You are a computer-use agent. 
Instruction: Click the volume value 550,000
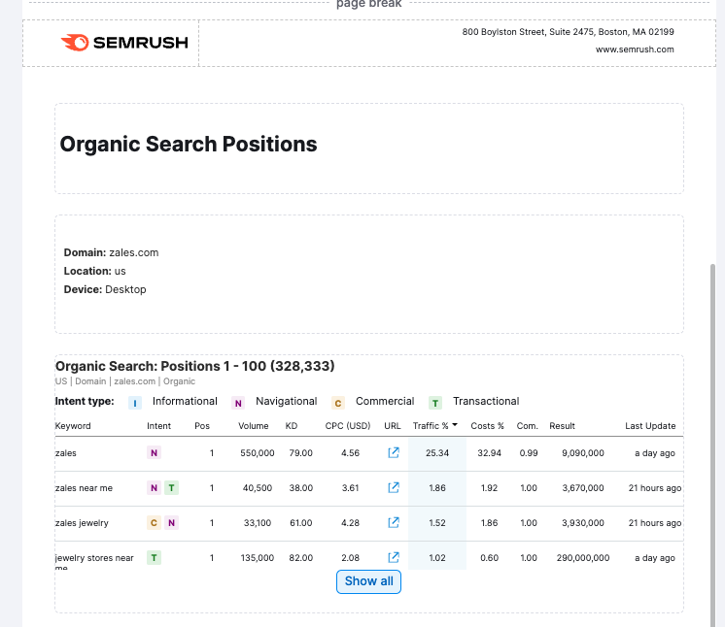point(258,453)
